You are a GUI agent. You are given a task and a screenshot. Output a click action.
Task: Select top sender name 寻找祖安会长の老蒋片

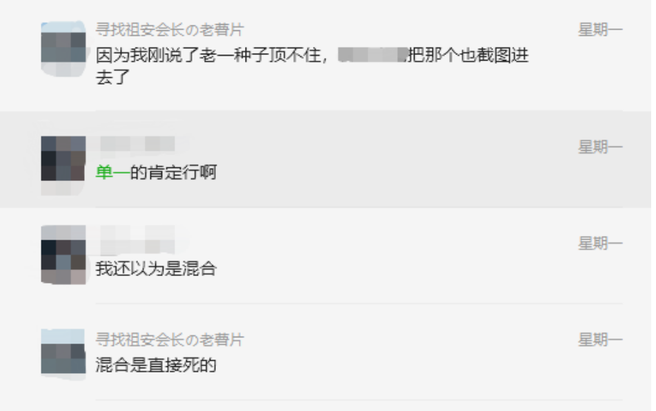click(170, 30)
